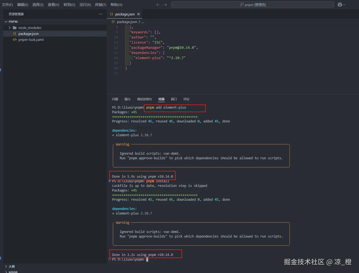359x273 pixels.
Task: Open the 终端(T) menu
Action: [101, 5]
